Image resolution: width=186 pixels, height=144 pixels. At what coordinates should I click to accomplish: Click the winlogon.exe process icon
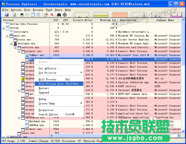tap(15, 44)
